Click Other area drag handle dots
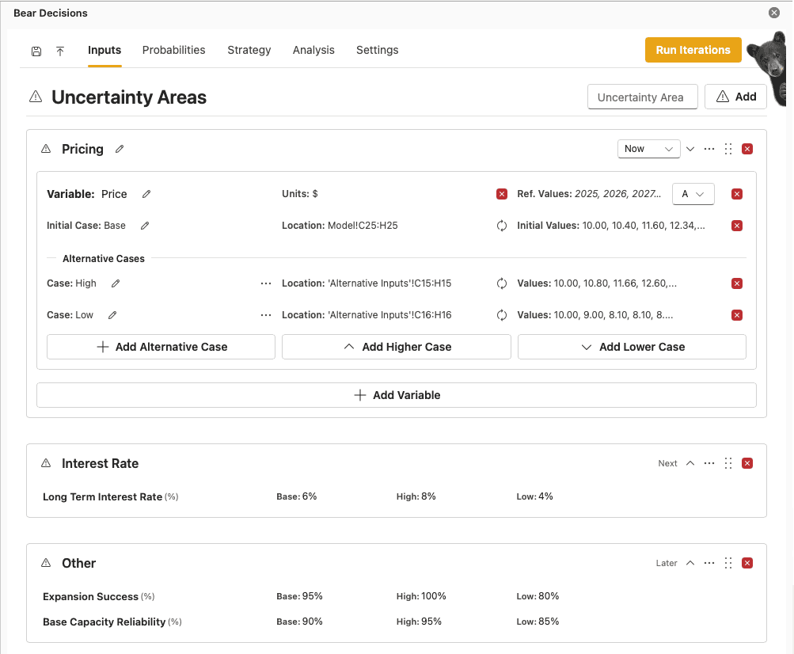Viewport: 794px width, 654px height. (728, 563)
